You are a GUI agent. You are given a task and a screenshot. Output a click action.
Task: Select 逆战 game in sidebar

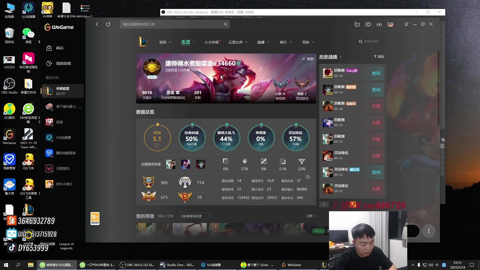[63, 122]
